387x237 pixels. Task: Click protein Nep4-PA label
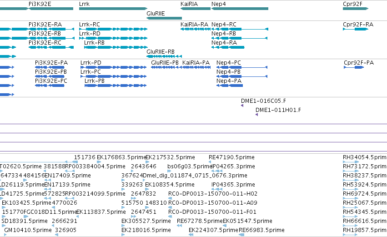[229, 81]
